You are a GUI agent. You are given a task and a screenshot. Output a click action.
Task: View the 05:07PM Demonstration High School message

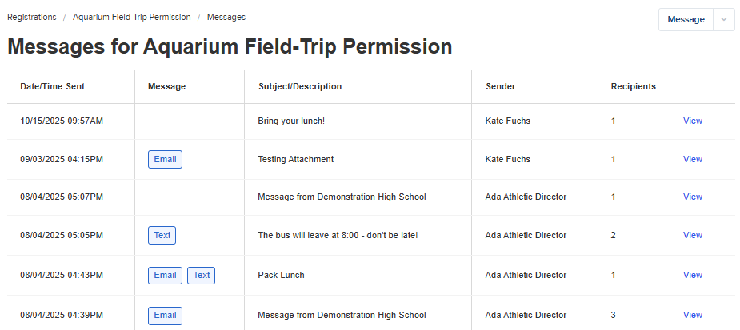pyautogui.click(x=692, y=197)
